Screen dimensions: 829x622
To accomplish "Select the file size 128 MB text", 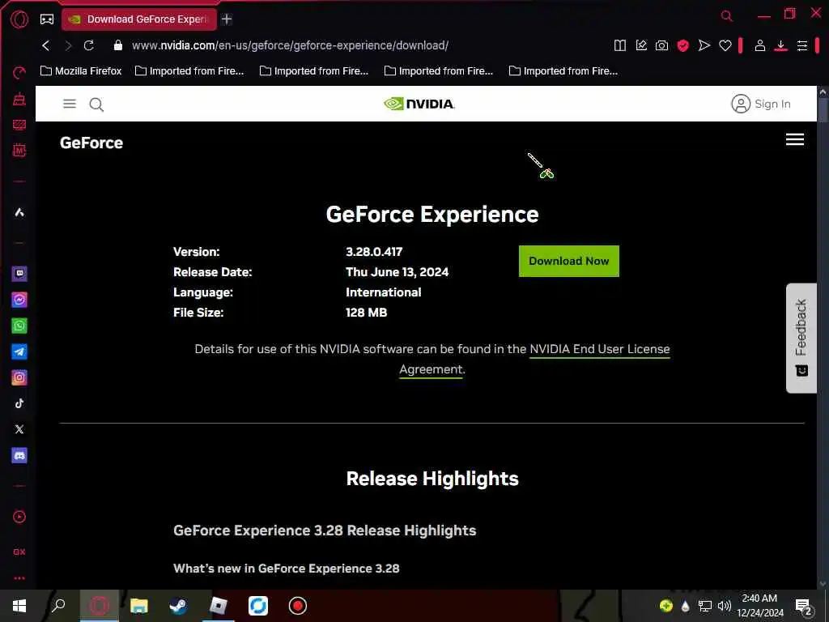I will [367, 313].
